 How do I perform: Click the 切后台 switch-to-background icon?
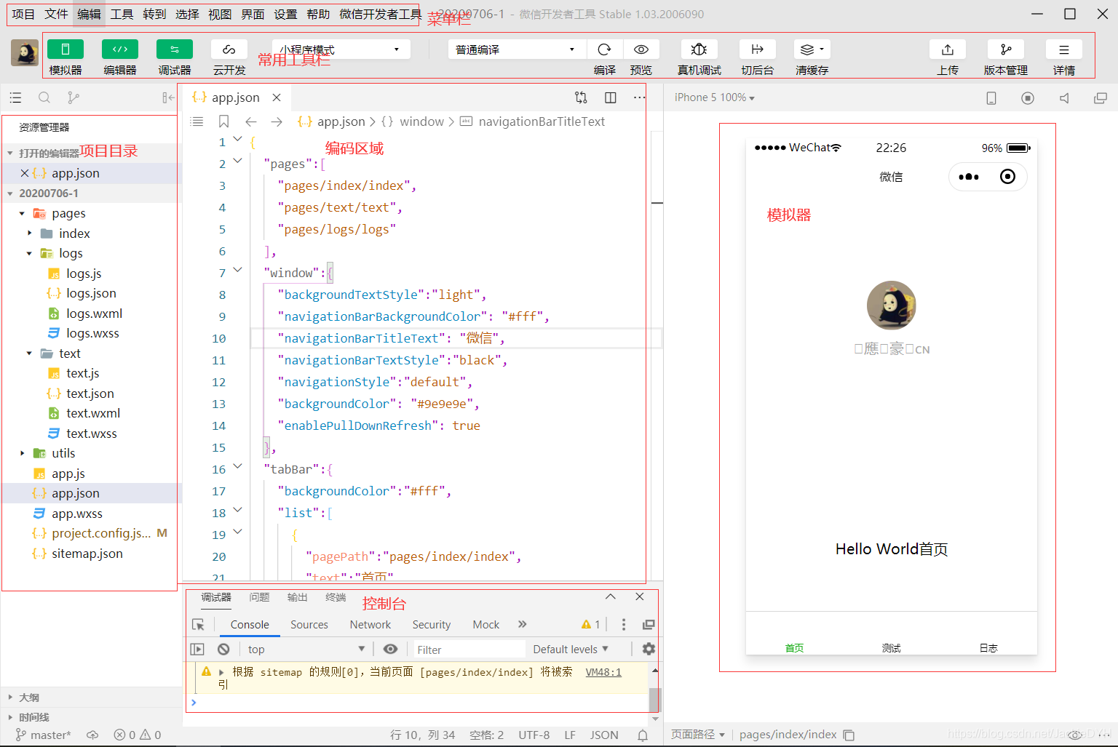point(758,49)
